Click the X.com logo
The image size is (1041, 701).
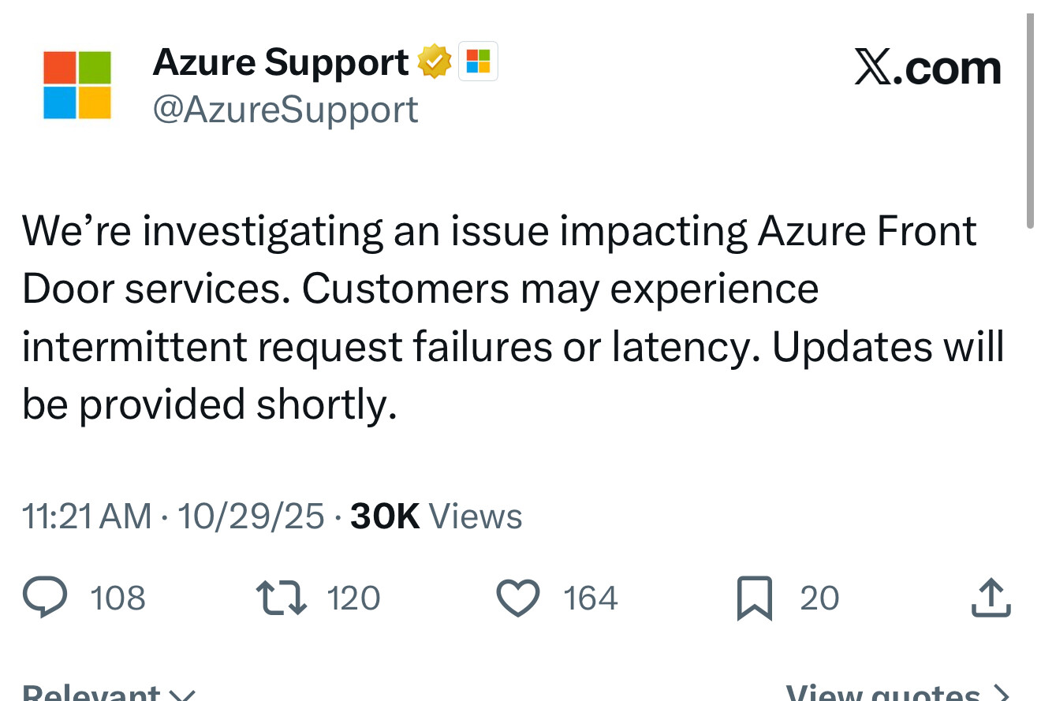[x=927, y=69]
